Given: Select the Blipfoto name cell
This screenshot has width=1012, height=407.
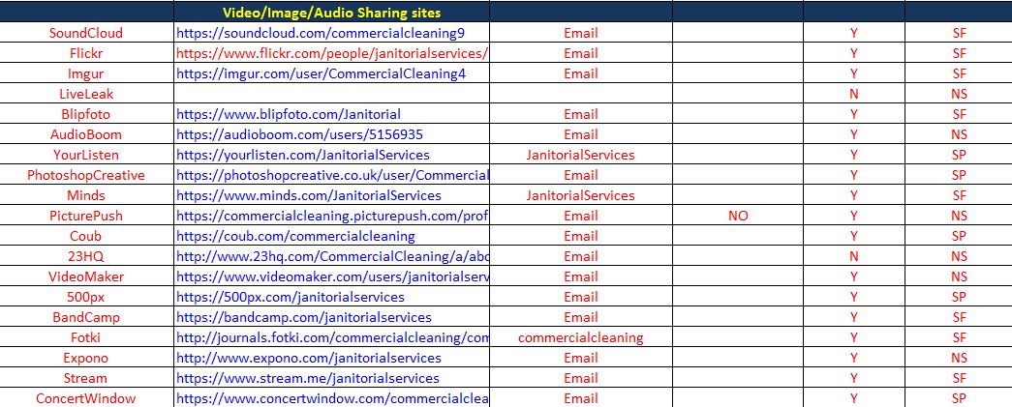Looking at the screenshot, I should 86,114.
